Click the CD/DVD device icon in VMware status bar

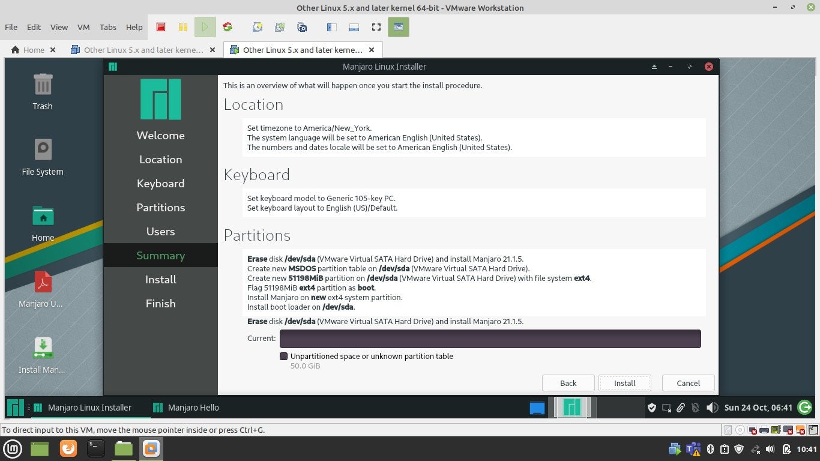click(740, 430)
